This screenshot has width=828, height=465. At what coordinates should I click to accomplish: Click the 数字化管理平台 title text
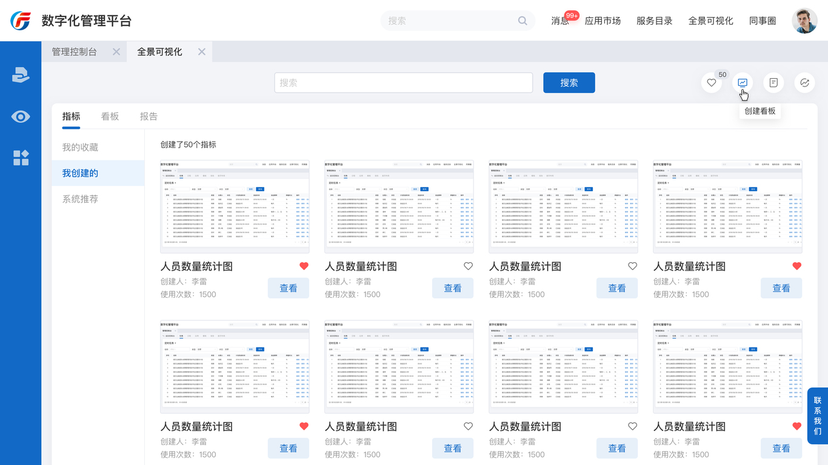[x=86, y=21]
